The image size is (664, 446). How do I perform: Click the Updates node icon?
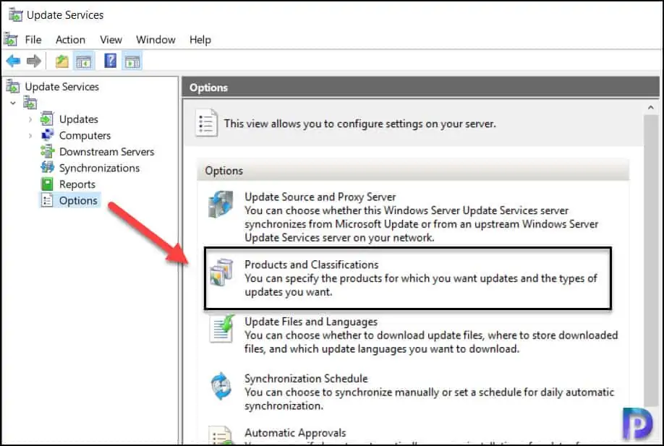[47, 119]
